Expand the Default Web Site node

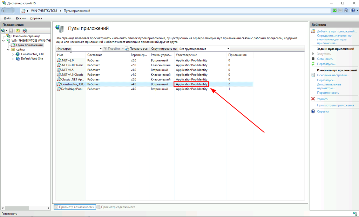click(x=13, y=59)
